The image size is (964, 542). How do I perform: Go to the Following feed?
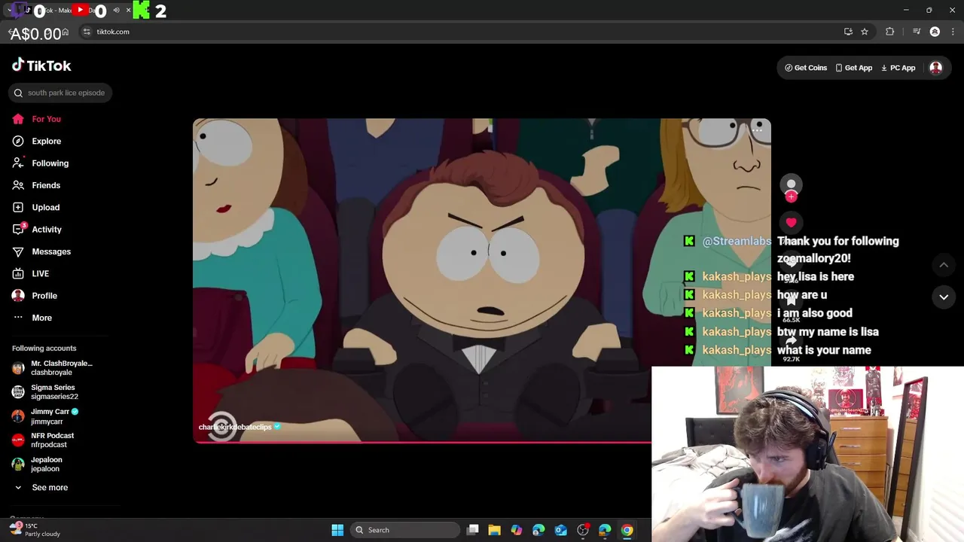pos(40,163)
